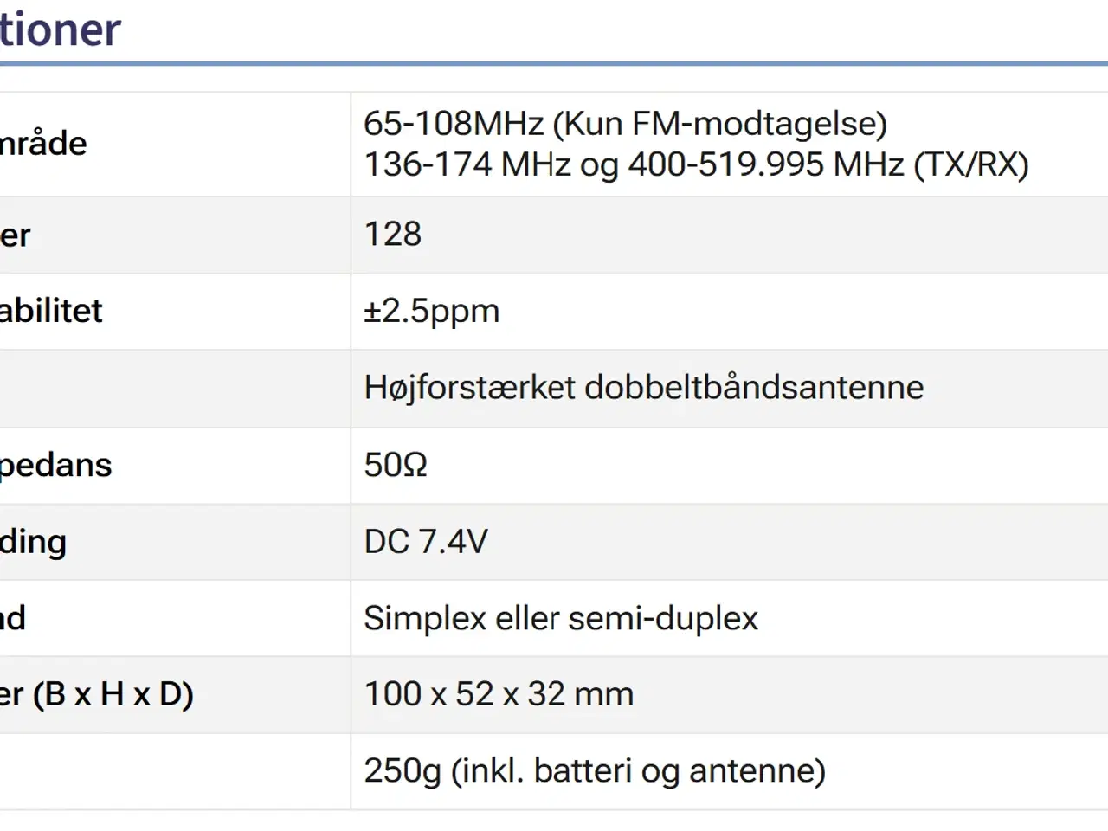Click the DC 7.4V voltage value
The image size is (1108, 831).
426,542
